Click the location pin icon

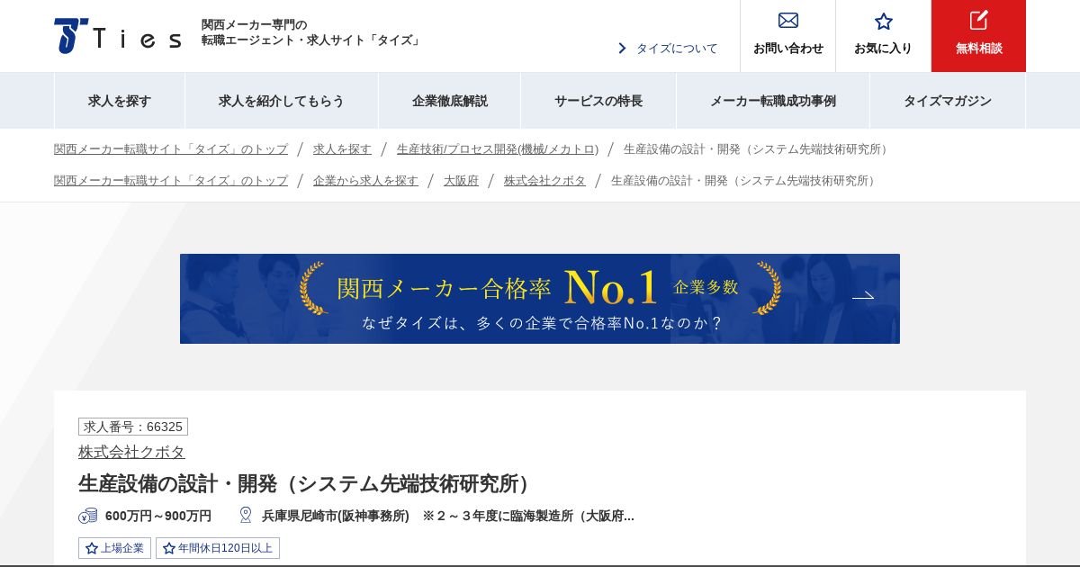click(246, 515)
